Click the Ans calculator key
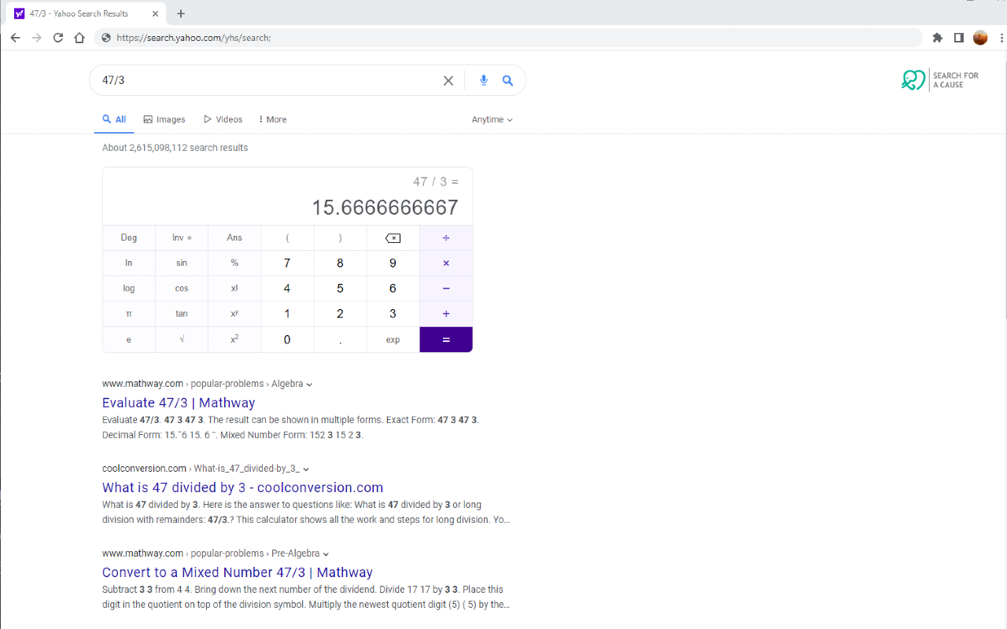Image resolution: width=1007 pixels, height=629 pixels. (234, 238)
